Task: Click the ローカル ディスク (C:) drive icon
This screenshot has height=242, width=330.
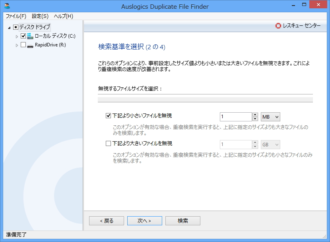Action: coord(30,35)
